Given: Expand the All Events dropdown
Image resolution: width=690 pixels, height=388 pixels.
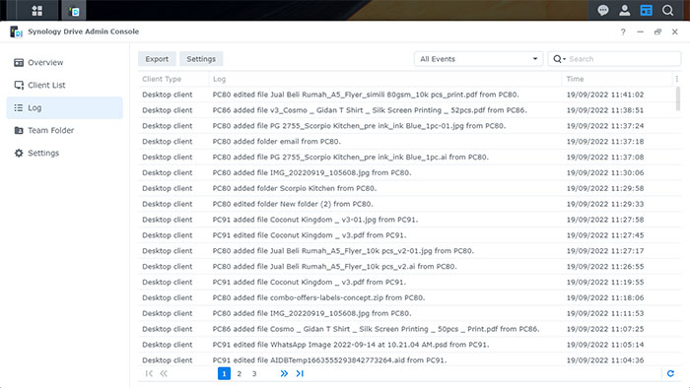Looking at the screenshot, I should click(478, 59).
